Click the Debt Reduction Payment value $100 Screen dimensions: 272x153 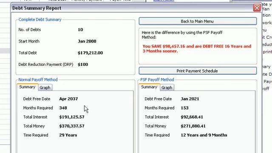tap(83, 64)
